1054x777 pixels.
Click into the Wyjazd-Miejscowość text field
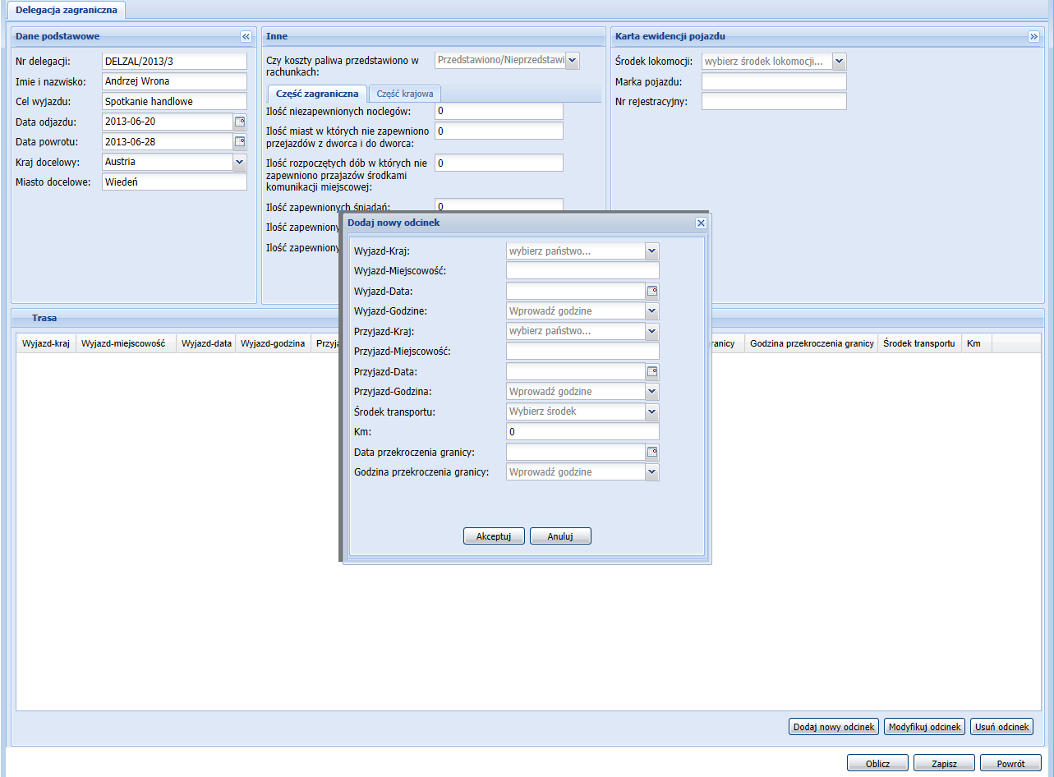(582, 271)
